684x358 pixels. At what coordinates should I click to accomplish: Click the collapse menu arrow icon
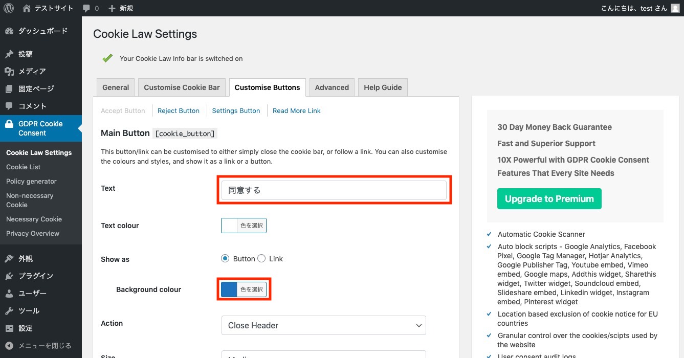tap(9, 345)
